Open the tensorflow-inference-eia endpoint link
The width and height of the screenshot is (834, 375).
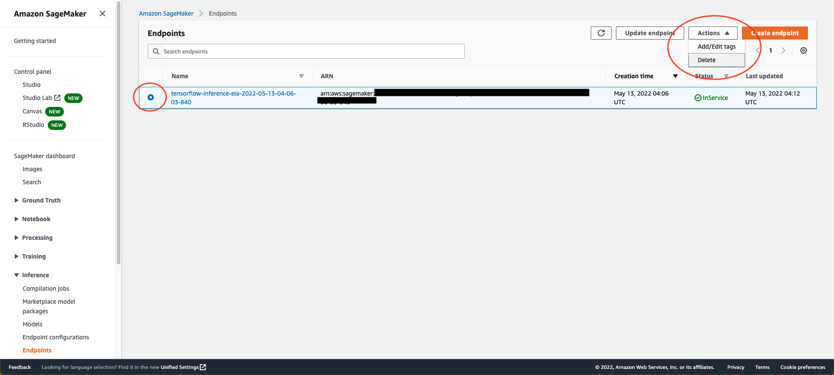(234, 98)
